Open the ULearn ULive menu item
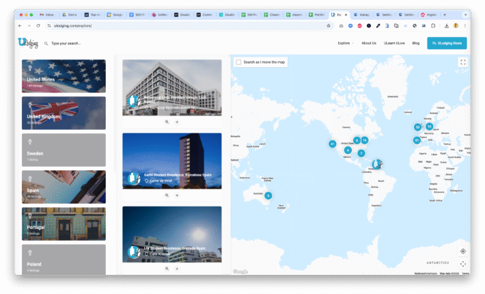485x294 pixels. click(394, 43)
